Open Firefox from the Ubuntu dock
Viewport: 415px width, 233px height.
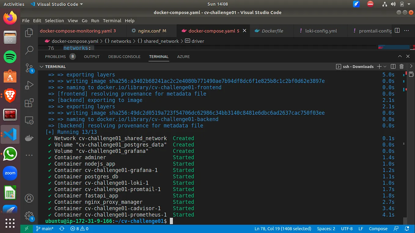10,18
